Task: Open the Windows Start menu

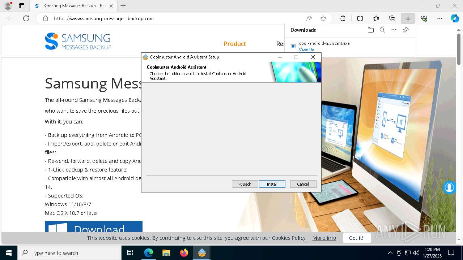Action: point(9,253)
